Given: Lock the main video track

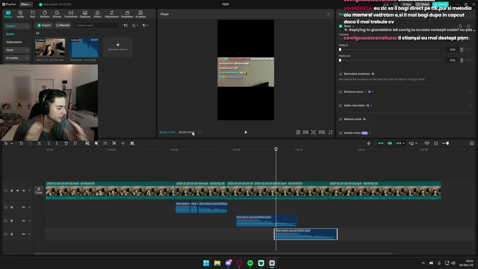Looking at the screenshot, I should tap(12, 191).
